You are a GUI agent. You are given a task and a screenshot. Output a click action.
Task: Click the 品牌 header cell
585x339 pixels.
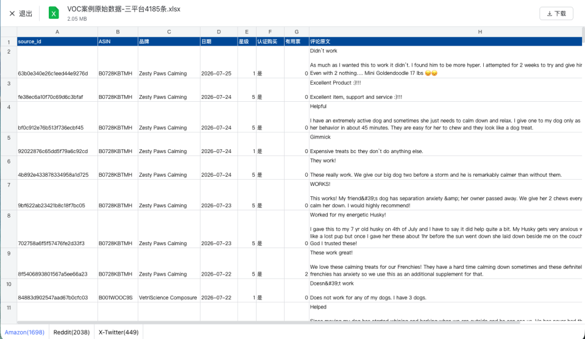point(169,41)
